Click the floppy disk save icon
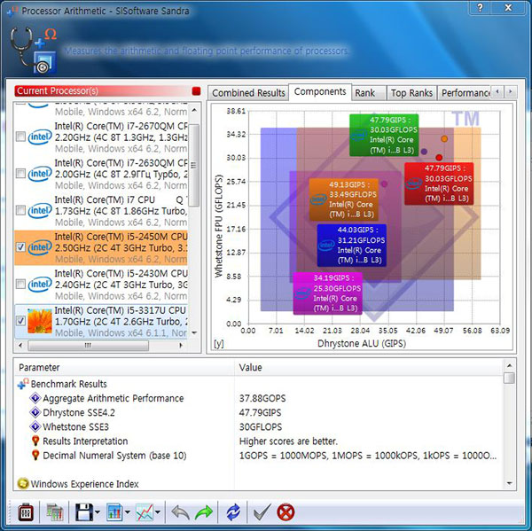The height and width of the screenshot is (531, 532). pyautogui.click(x=84, y=512)
